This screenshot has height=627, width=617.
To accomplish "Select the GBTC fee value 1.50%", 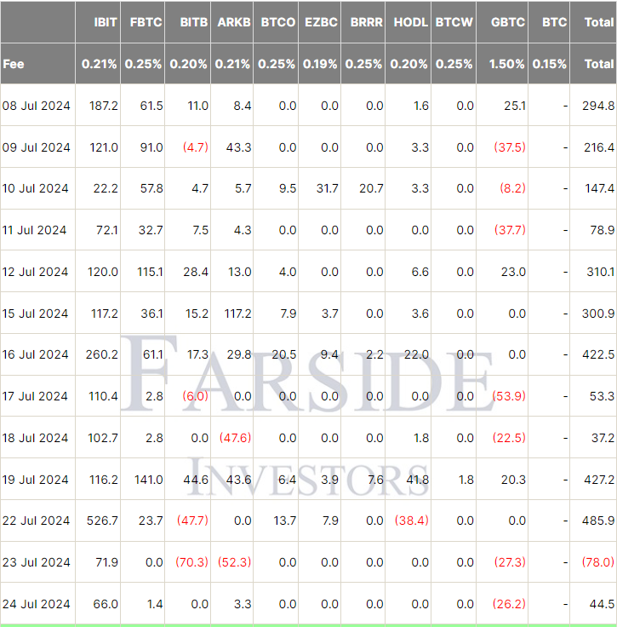I will 506,64.
